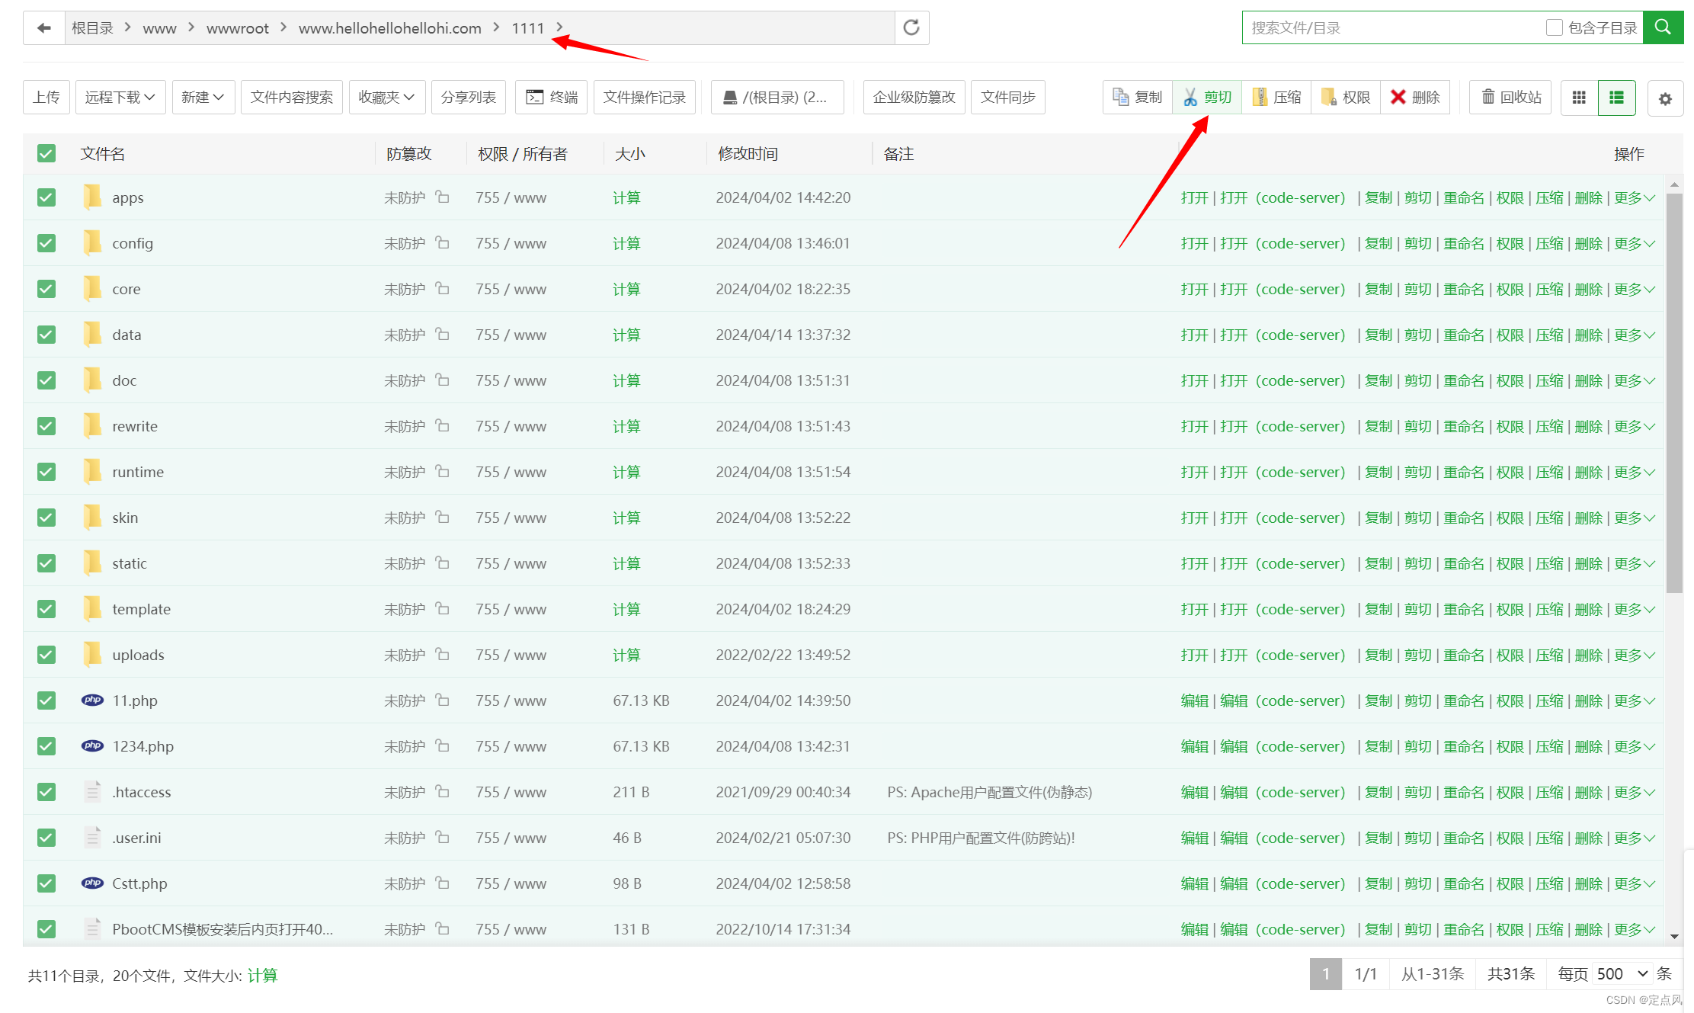1694x1013 pixels.
Task: Uncheck the template folder checkbox
Action: pos(46,609)
